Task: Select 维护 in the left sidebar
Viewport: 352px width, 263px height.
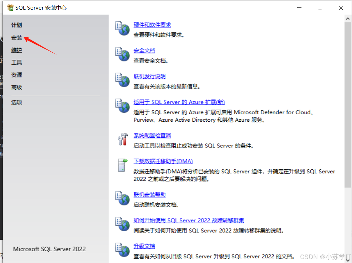Action: [x=17, y=50]
